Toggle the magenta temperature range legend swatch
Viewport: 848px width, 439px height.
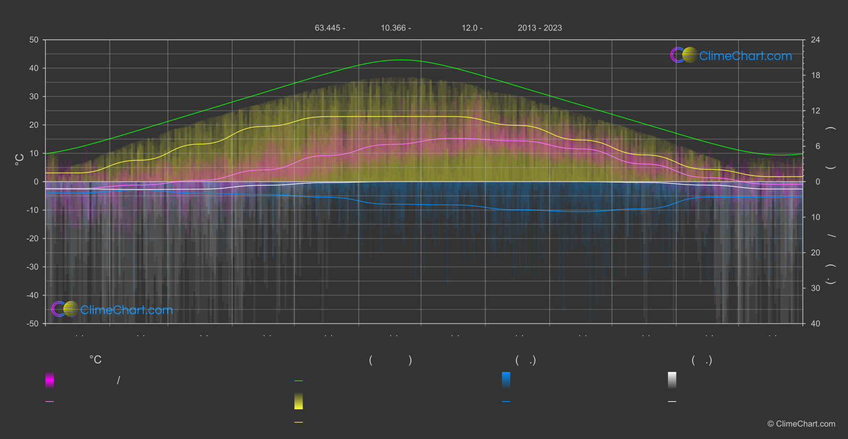click(x=50, y=380)
